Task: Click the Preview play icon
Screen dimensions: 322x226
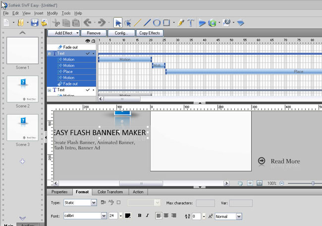Action: click(x=202, y=23)
